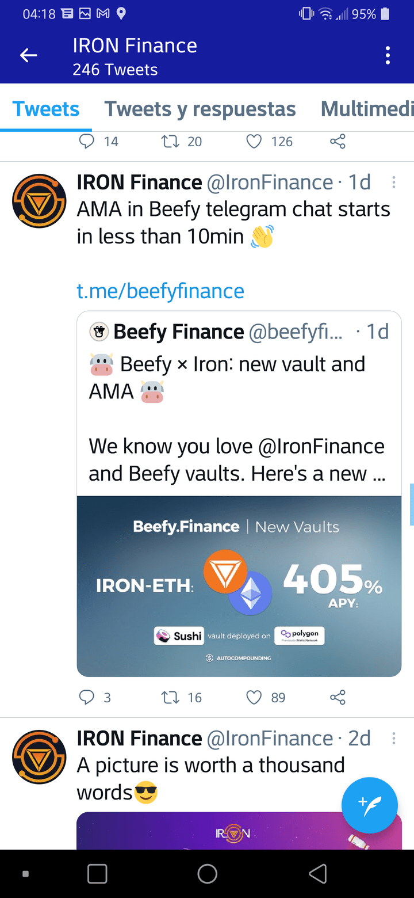This screenshot has width=414, height=898.
Task: Retweet the Beefy AMA tweet
Action: [170, 697]
